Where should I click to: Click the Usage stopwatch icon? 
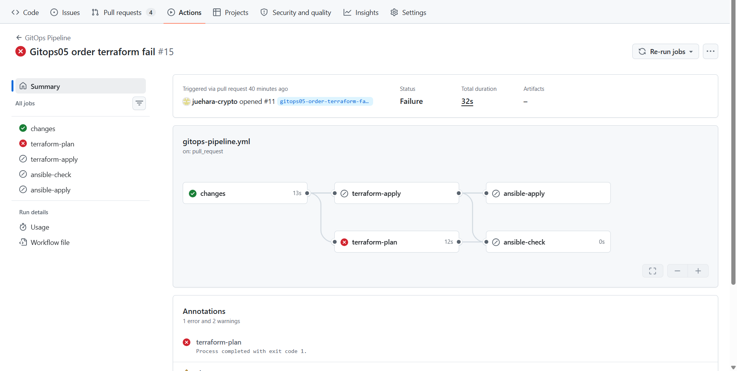click(23, 227)
